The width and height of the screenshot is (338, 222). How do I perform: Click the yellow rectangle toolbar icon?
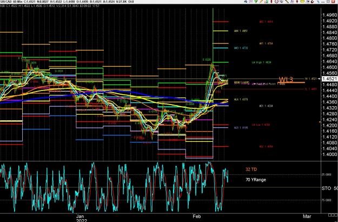(302, 1)
